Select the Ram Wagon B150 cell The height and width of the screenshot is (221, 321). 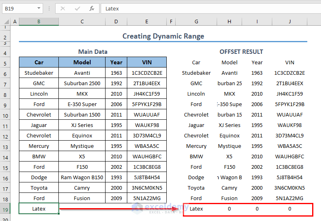82,177
